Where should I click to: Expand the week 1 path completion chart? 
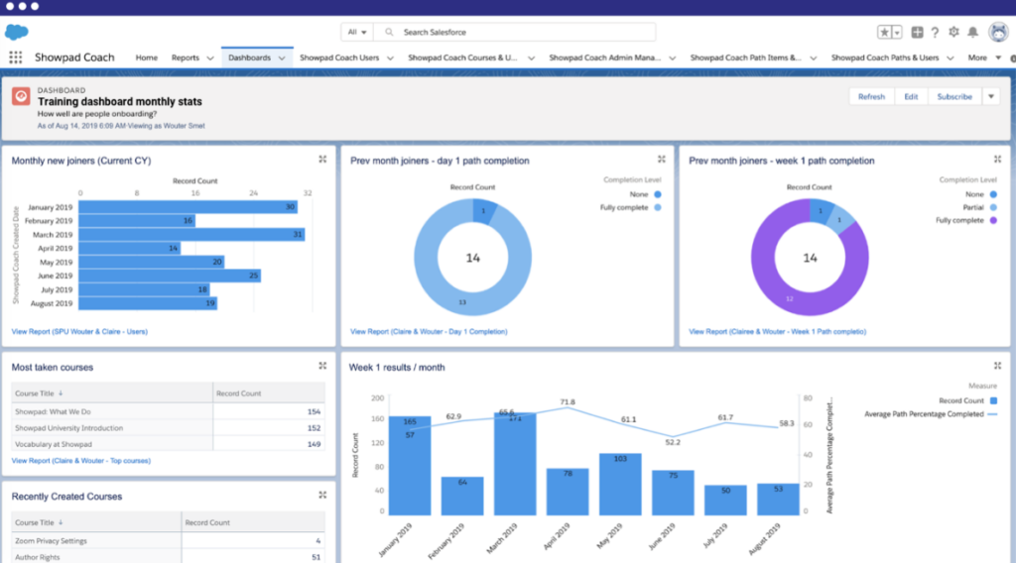pos(998,160)
